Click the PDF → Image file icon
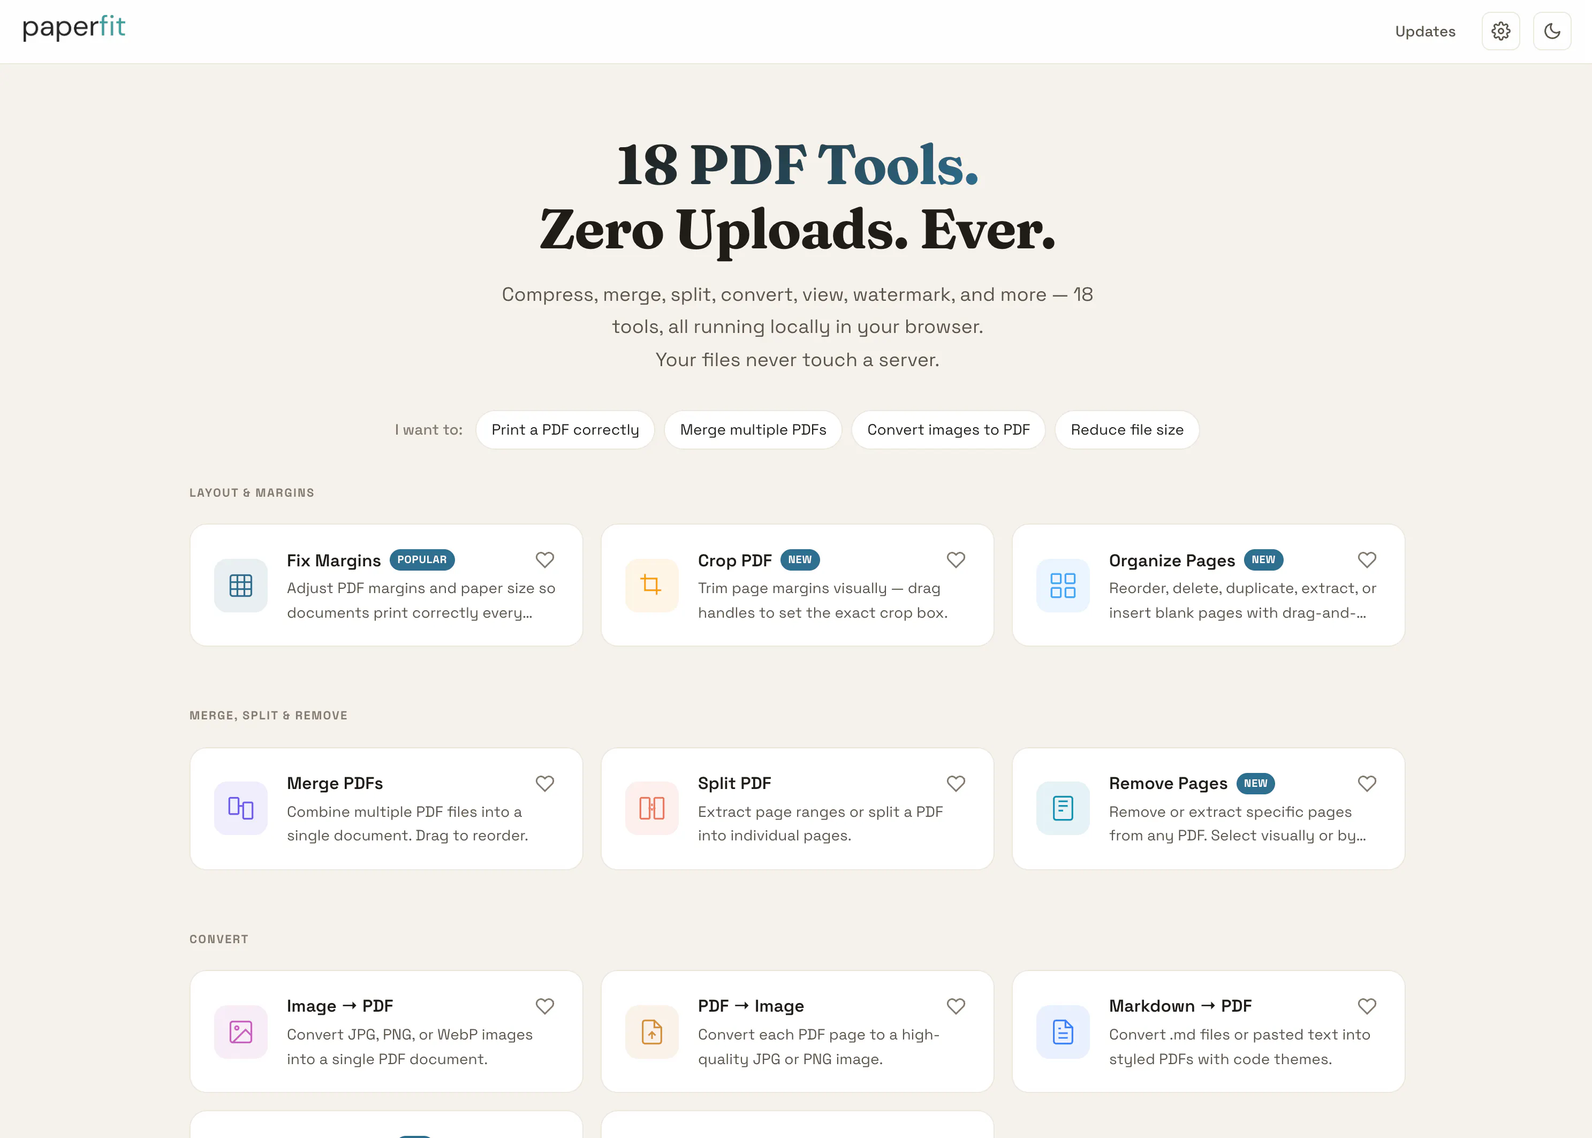 point(651,1031)
